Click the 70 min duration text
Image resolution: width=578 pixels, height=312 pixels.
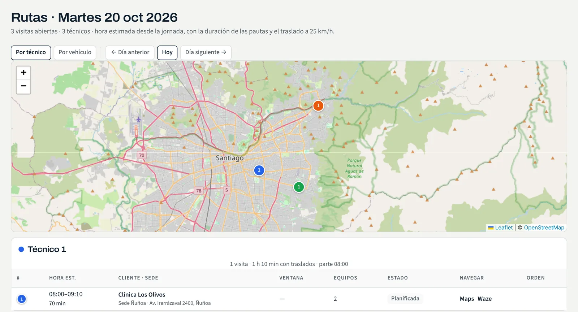57,303
